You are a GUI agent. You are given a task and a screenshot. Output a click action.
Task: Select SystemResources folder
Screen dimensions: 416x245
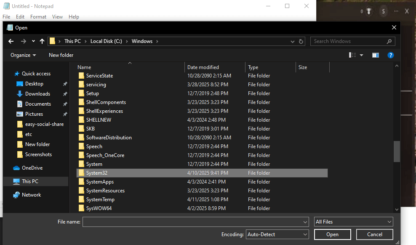(105, 190)
